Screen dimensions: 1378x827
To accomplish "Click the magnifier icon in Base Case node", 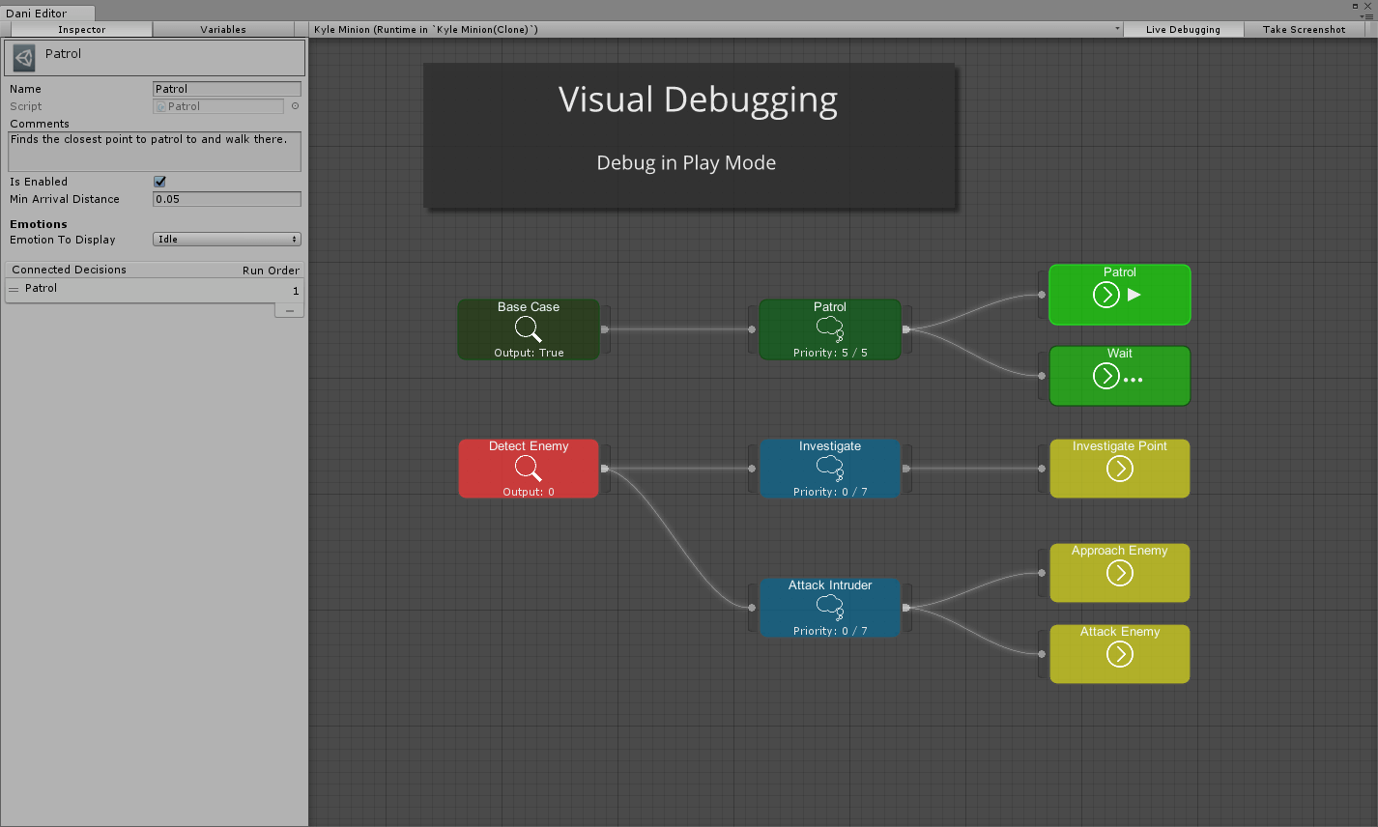I will click(529, 329).
